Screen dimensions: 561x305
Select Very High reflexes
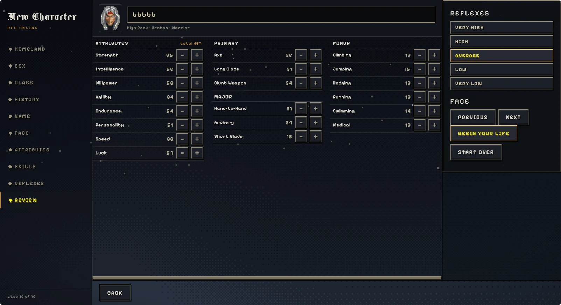pyautogui.click(x=502, y=27)
